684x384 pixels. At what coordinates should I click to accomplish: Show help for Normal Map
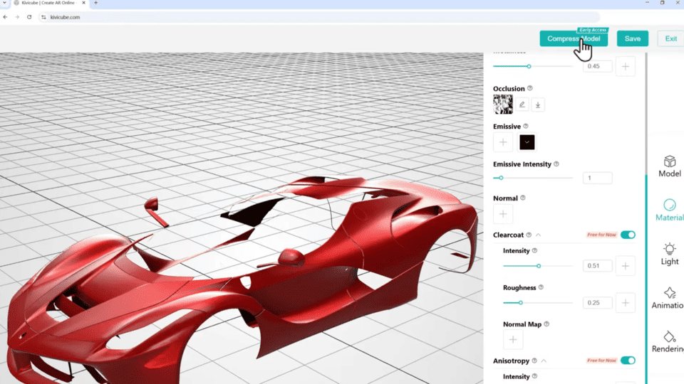coord(546,324)
